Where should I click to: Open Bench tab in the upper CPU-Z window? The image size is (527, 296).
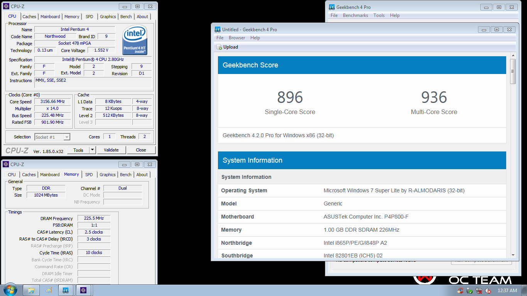pyautogui.click(x=126, y=17)
